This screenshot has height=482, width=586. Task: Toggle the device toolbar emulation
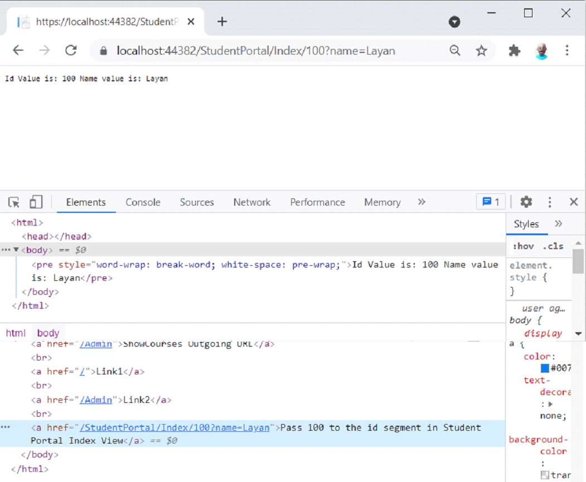(36, 202)
